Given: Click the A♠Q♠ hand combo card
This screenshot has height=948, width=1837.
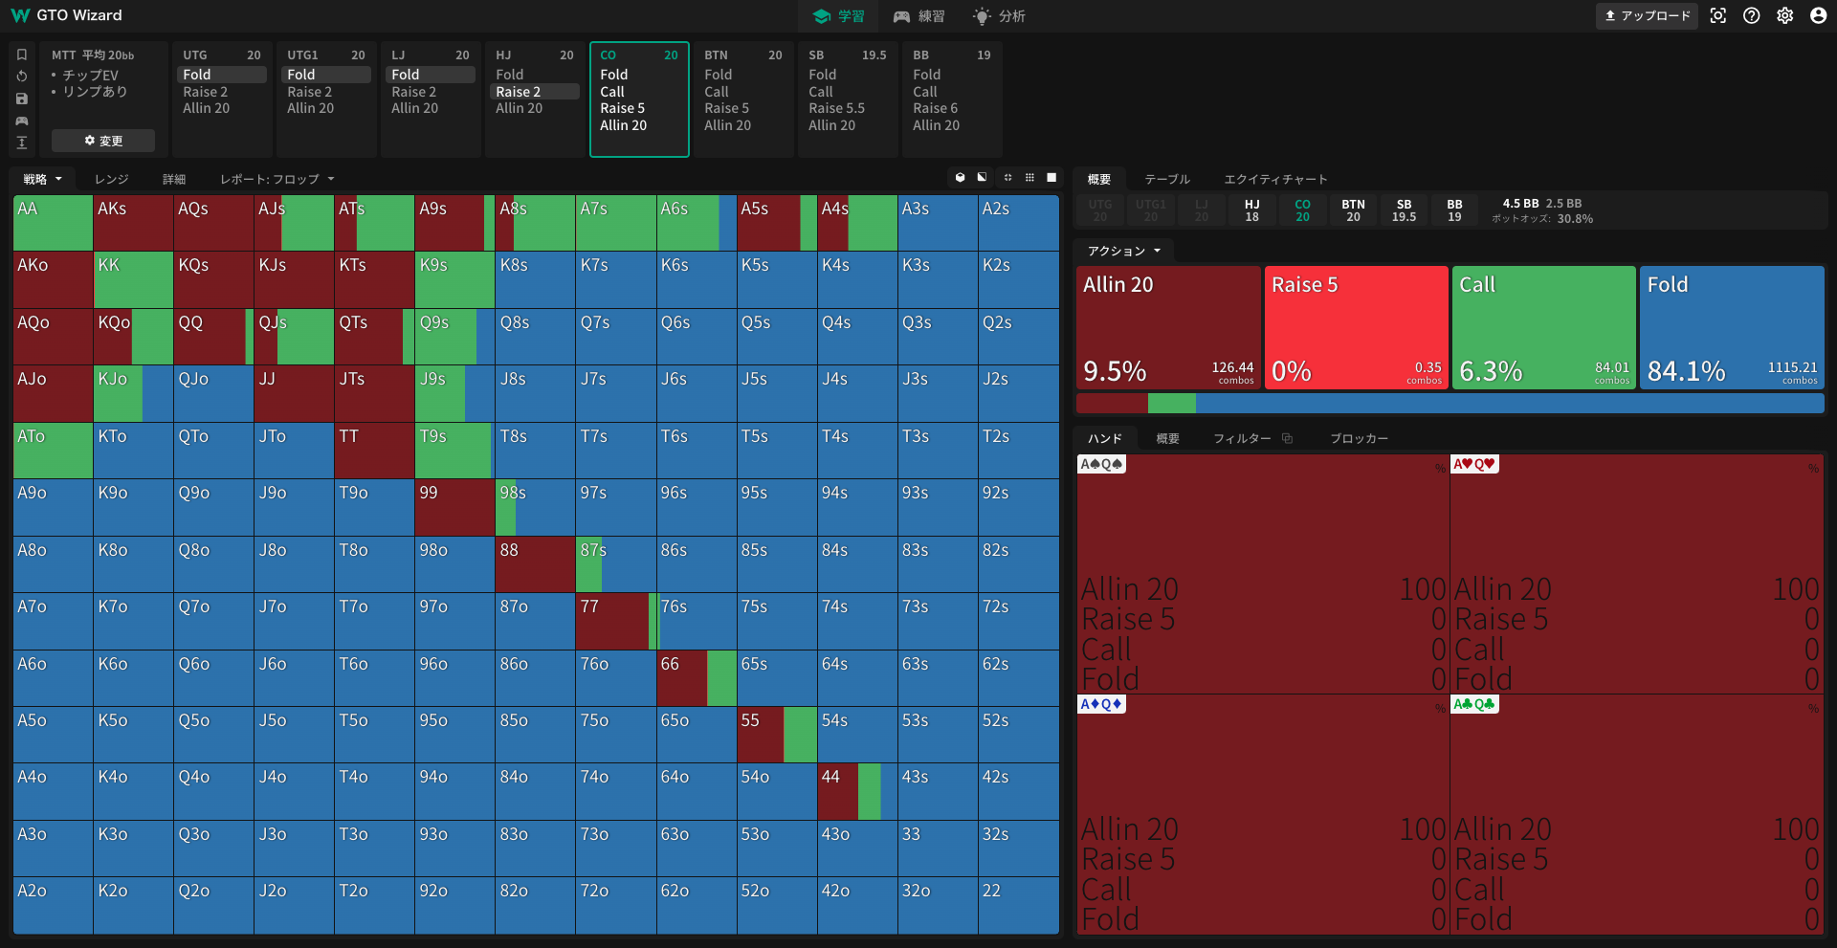Looking at the screenshot, I should click(x=1263, y=574).
